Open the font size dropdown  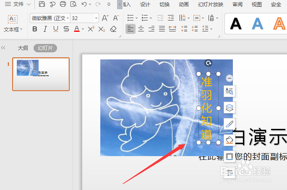[x=96, y=18]
